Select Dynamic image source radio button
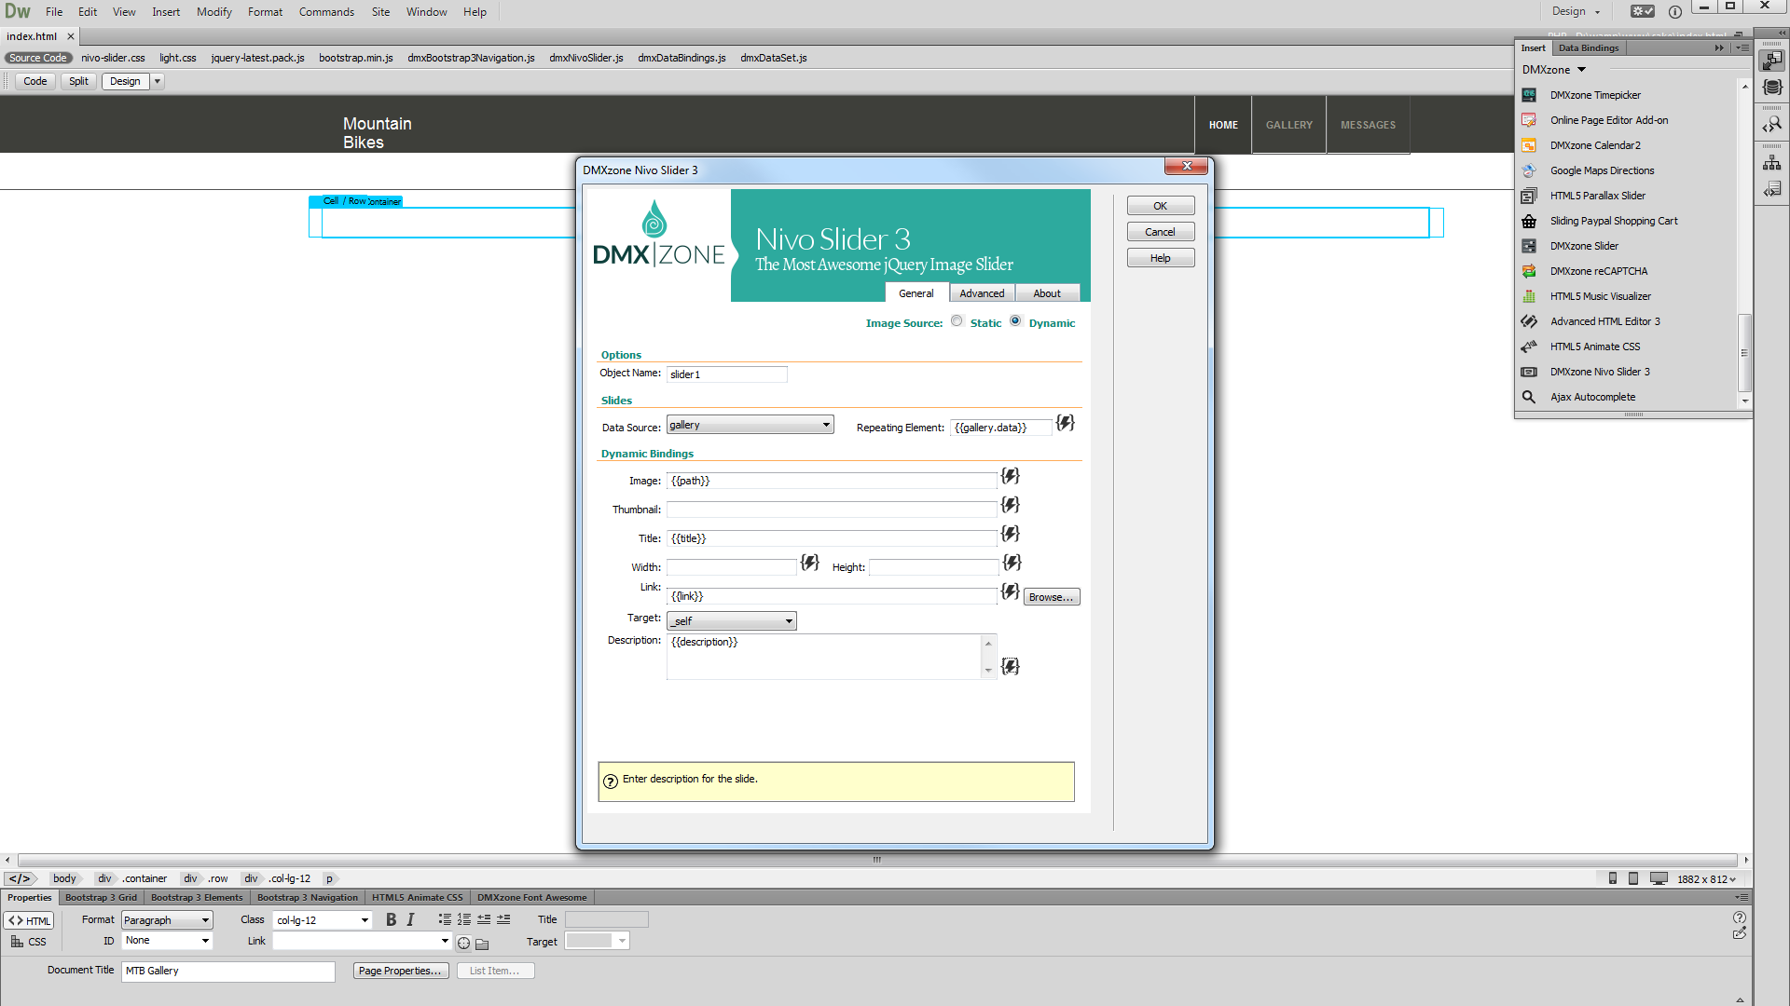The height and width of the screenshot is (1006, 1790). pyautogui.click(x=1015, y=321)
